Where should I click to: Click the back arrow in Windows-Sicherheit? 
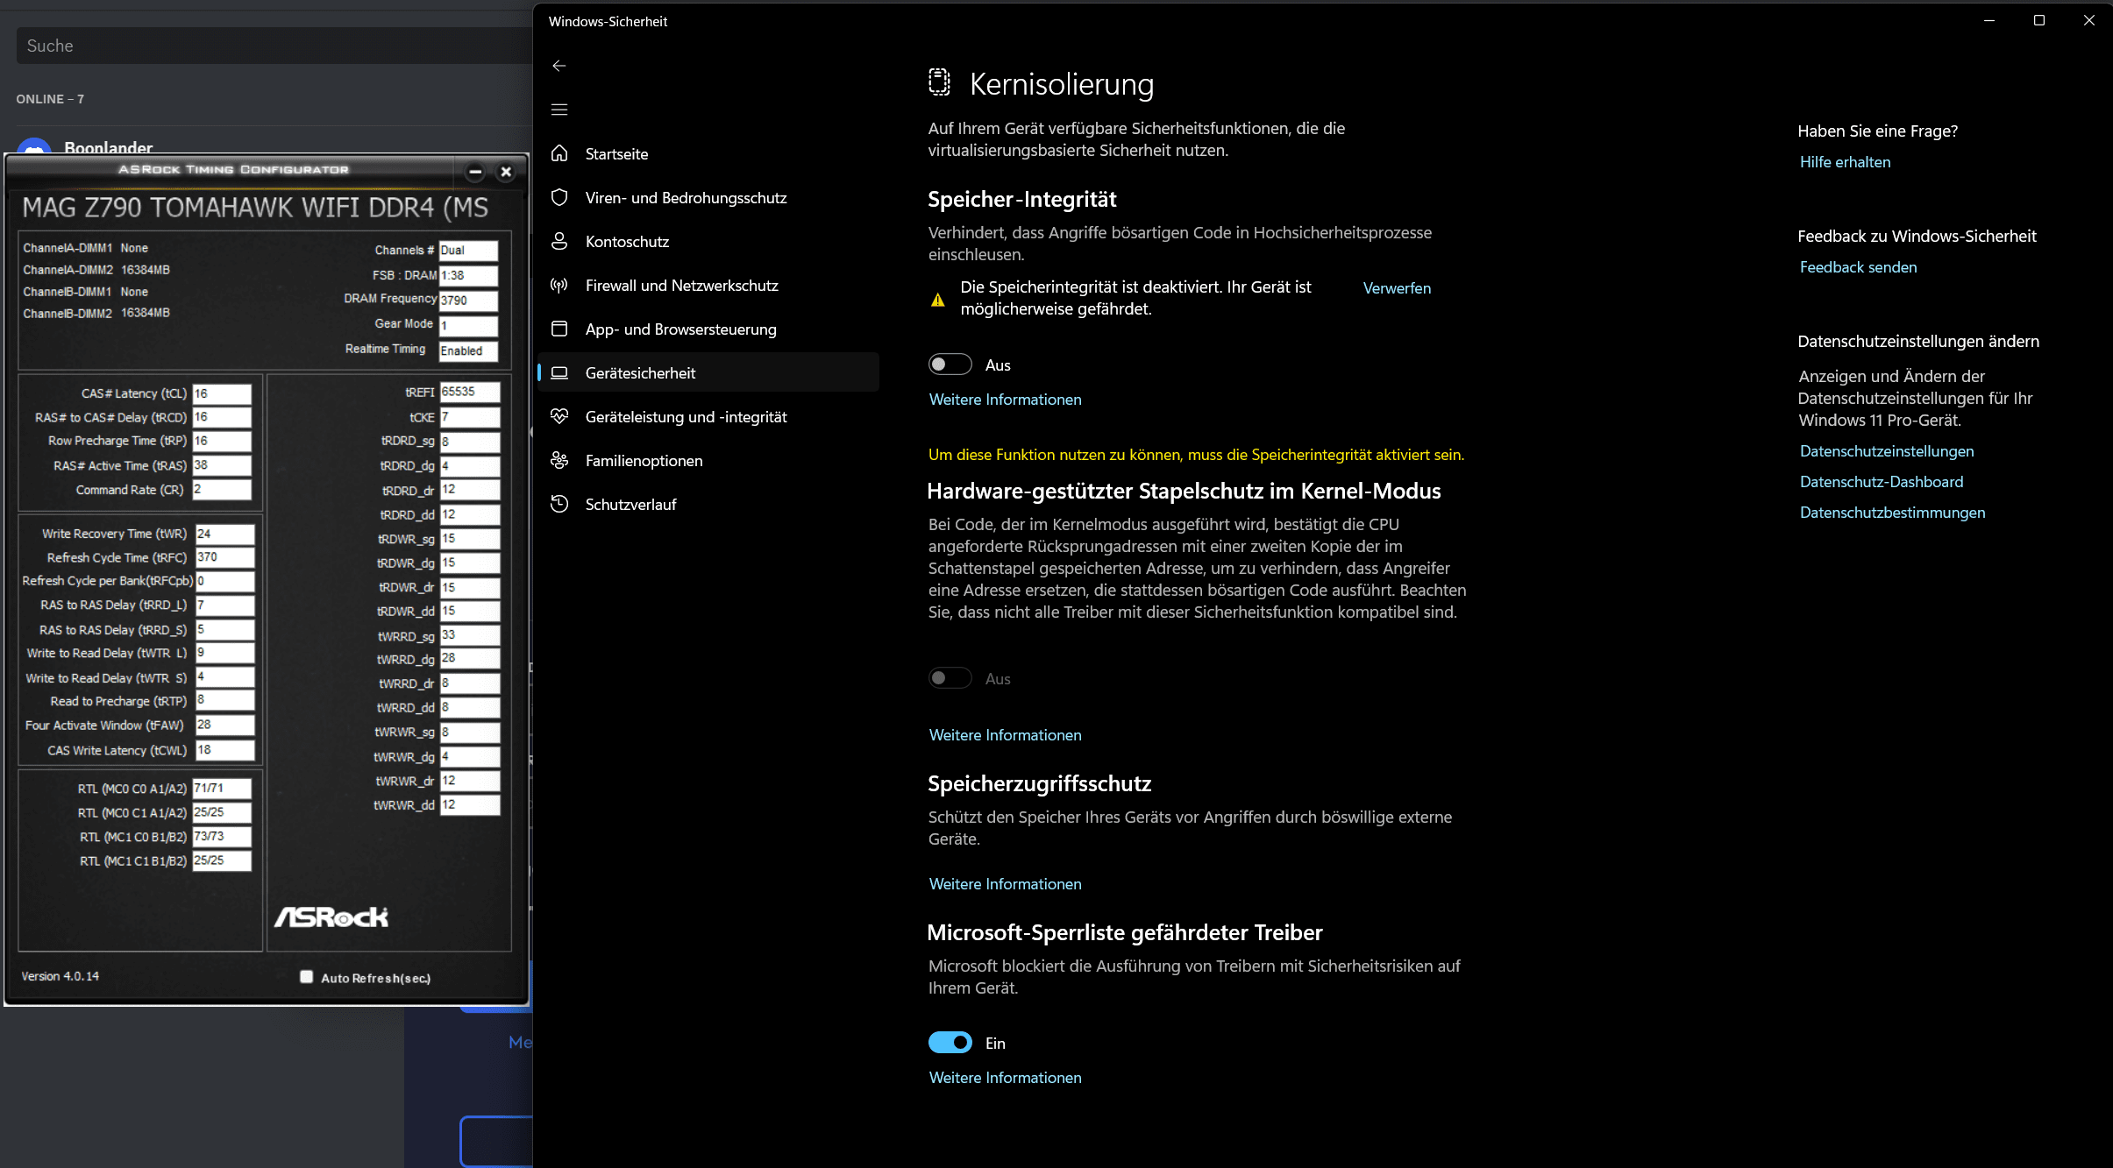click(559, 66)
